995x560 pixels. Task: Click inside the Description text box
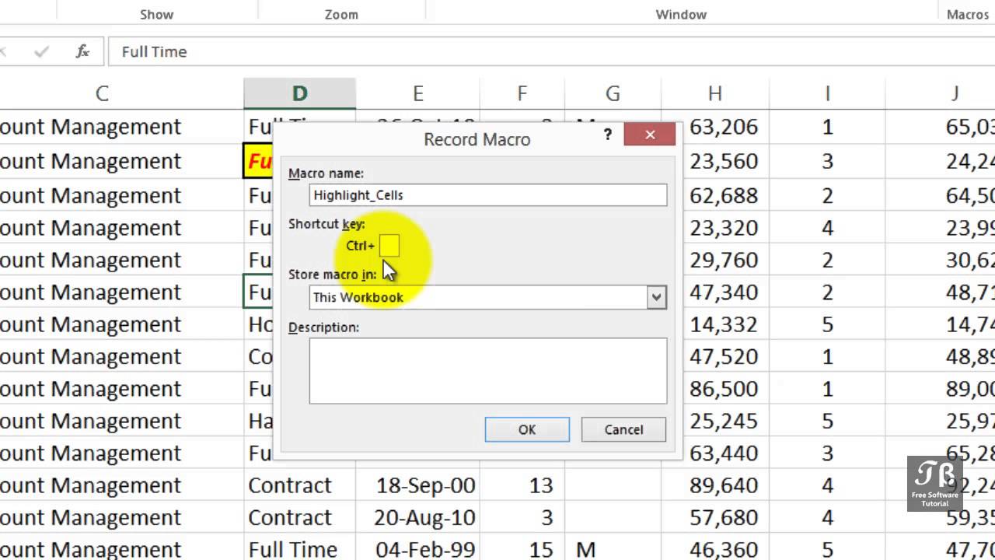coord(488,370)
